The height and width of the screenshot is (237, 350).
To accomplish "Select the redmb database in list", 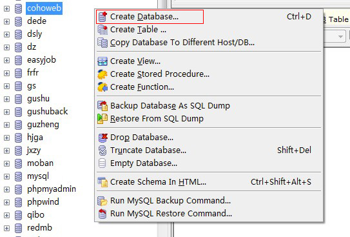I will 39,228.
